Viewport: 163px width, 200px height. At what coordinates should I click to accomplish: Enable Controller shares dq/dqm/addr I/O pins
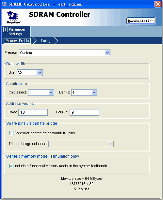pyautogui.click(x=11, y=133)
